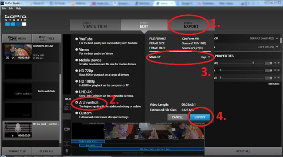Select the black solid color clip in timeline
Viewport: 283px width, 157px height.
click(88, 131)
